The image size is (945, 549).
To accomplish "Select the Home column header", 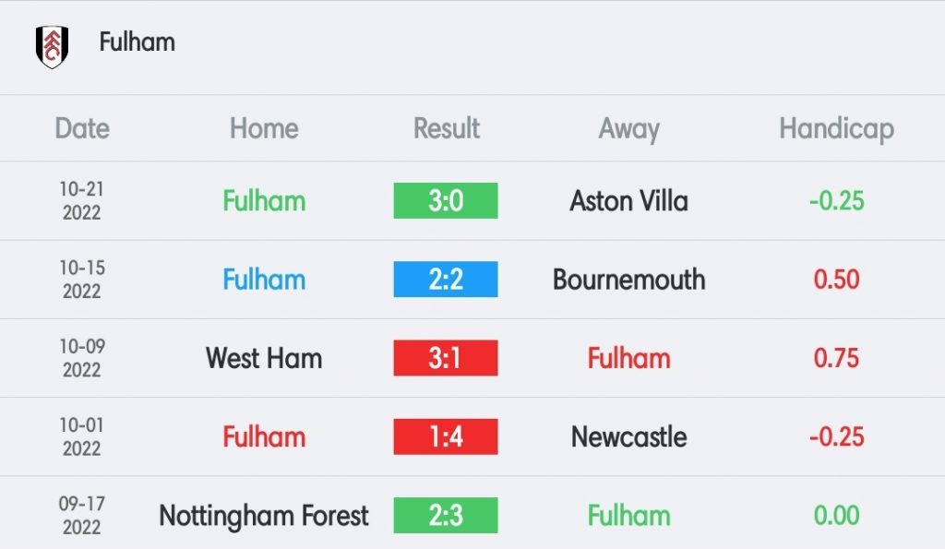I will [264, 128].
